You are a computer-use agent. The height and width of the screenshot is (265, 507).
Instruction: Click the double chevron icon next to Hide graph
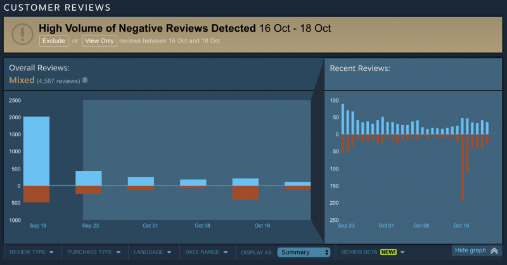pyautogui.click(x=492, y=250)
